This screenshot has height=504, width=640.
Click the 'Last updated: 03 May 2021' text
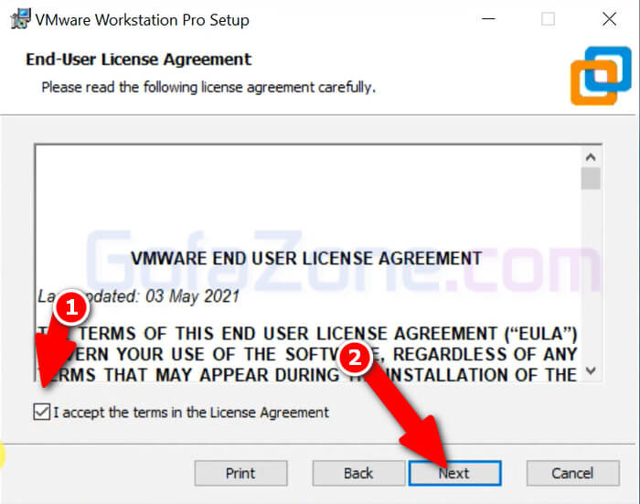tap(138, 296)
